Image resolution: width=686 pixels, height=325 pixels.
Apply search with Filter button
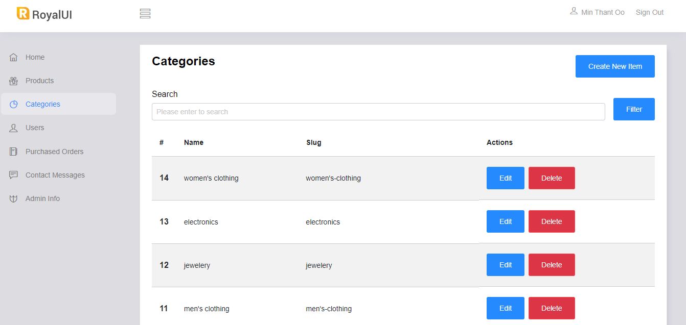[x=634, y=109]
